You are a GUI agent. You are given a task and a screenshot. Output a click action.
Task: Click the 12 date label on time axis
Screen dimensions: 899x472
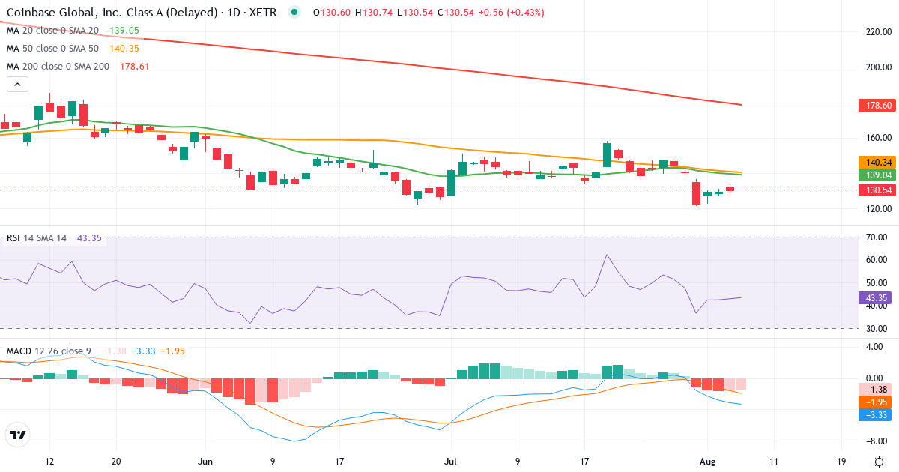49,461
